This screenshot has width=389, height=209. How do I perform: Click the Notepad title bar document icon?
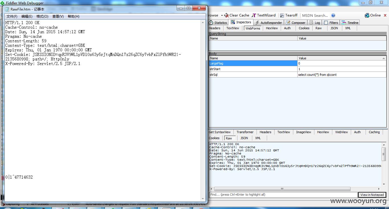pos(7,9)
